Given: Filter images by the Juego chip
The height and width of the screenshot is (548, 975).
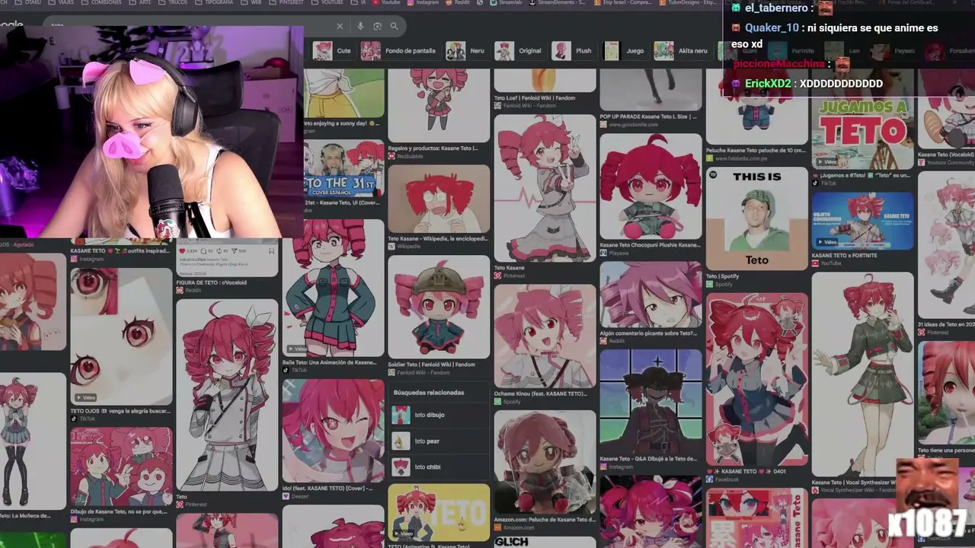Looking at the screenshot, I should coord(625,51).
